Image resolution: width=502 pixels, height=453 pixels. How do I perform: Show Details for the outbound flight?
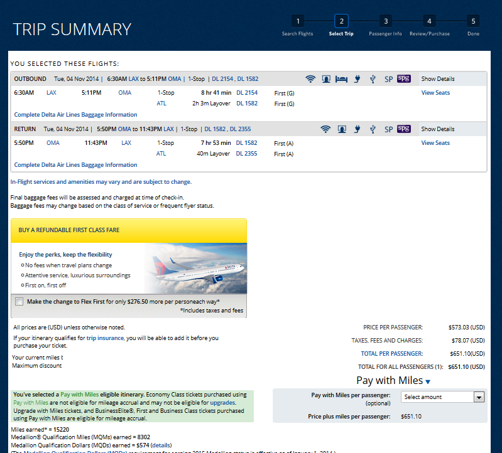437,79
